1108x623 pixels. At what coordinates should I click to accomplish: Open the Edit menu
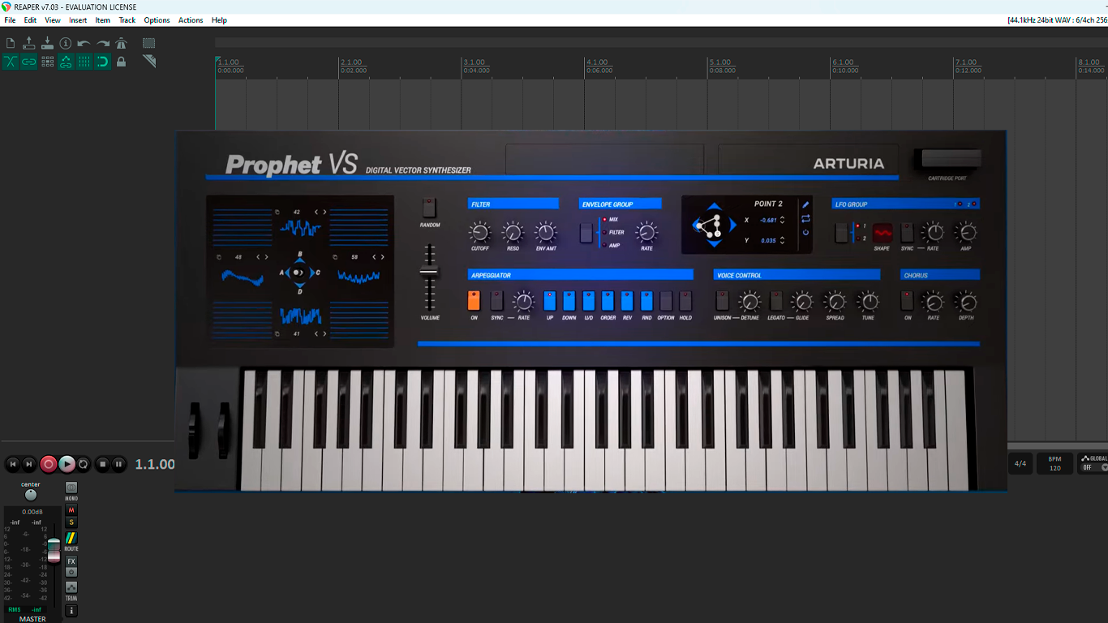pos(30,20)
